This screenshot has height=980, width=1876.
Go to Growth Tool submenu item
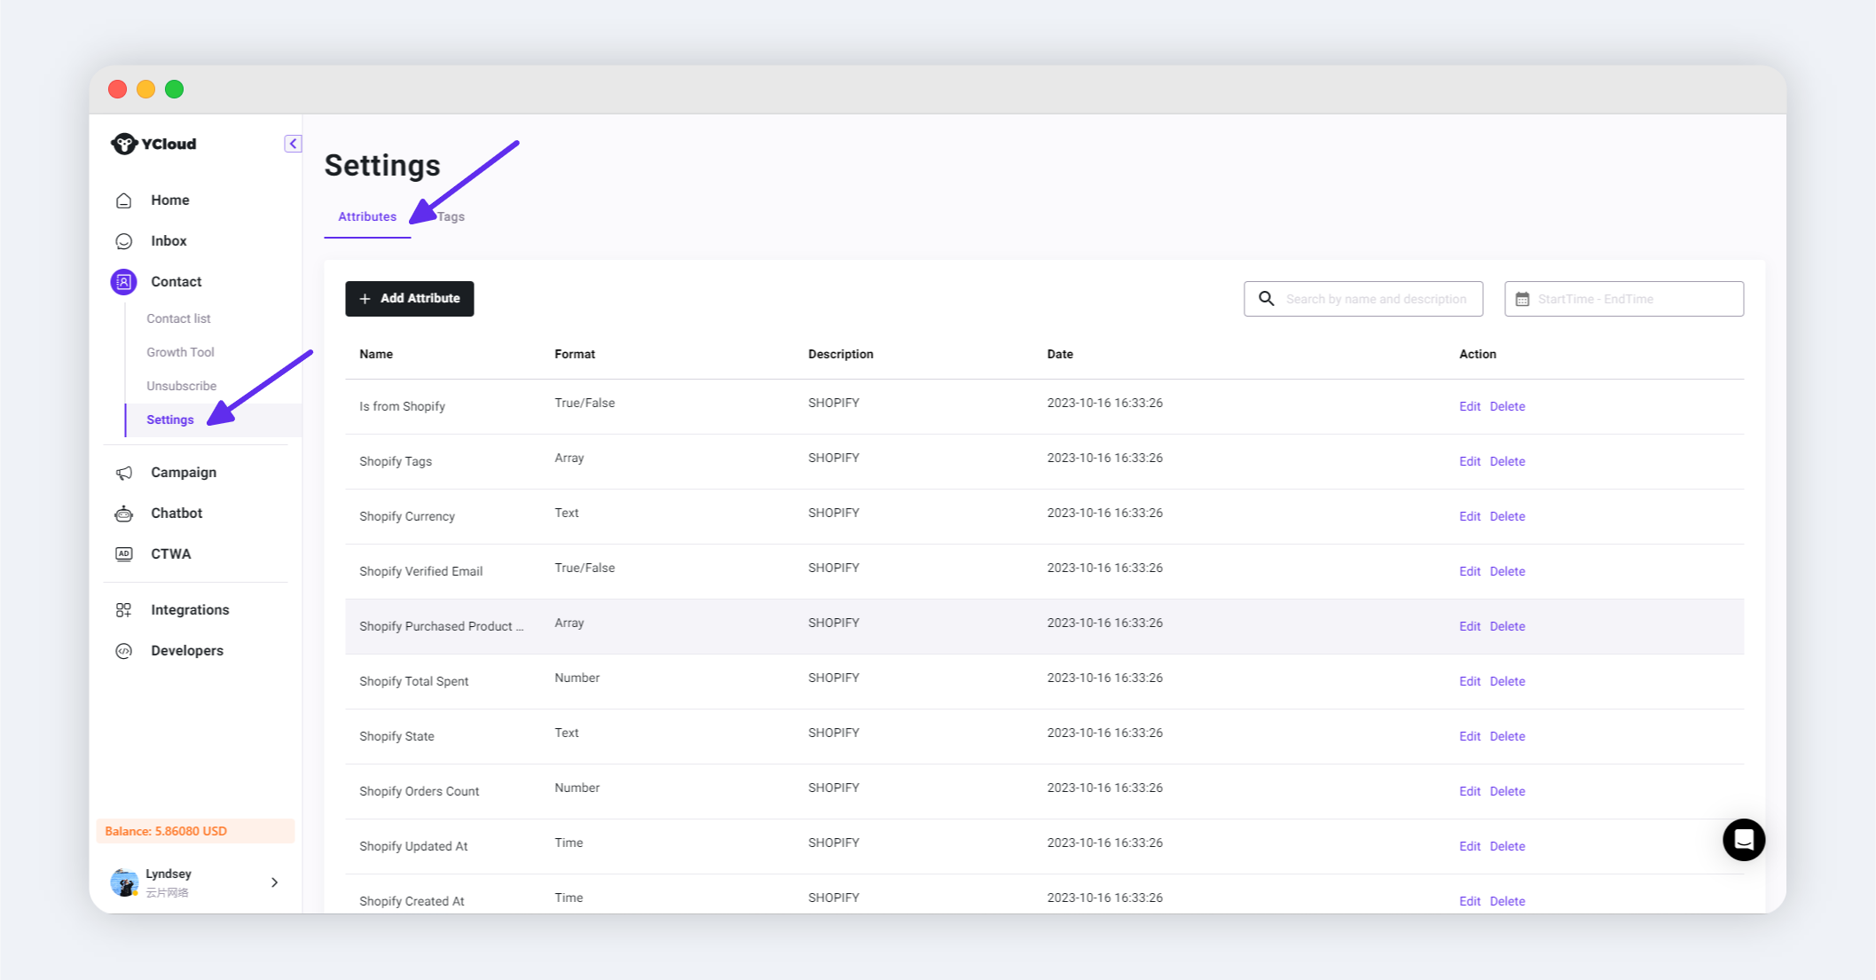point(180,352)
